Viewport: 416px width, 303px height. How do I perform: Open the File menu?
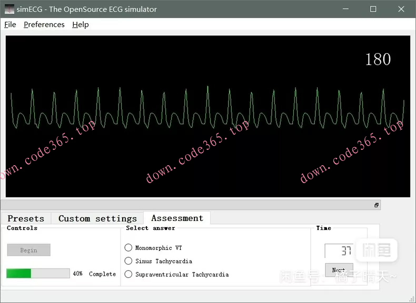[x=10, y=25]
